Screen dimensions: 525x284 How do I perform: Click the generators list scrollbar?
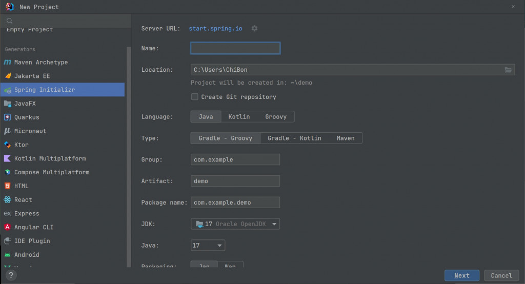point(129,157)
